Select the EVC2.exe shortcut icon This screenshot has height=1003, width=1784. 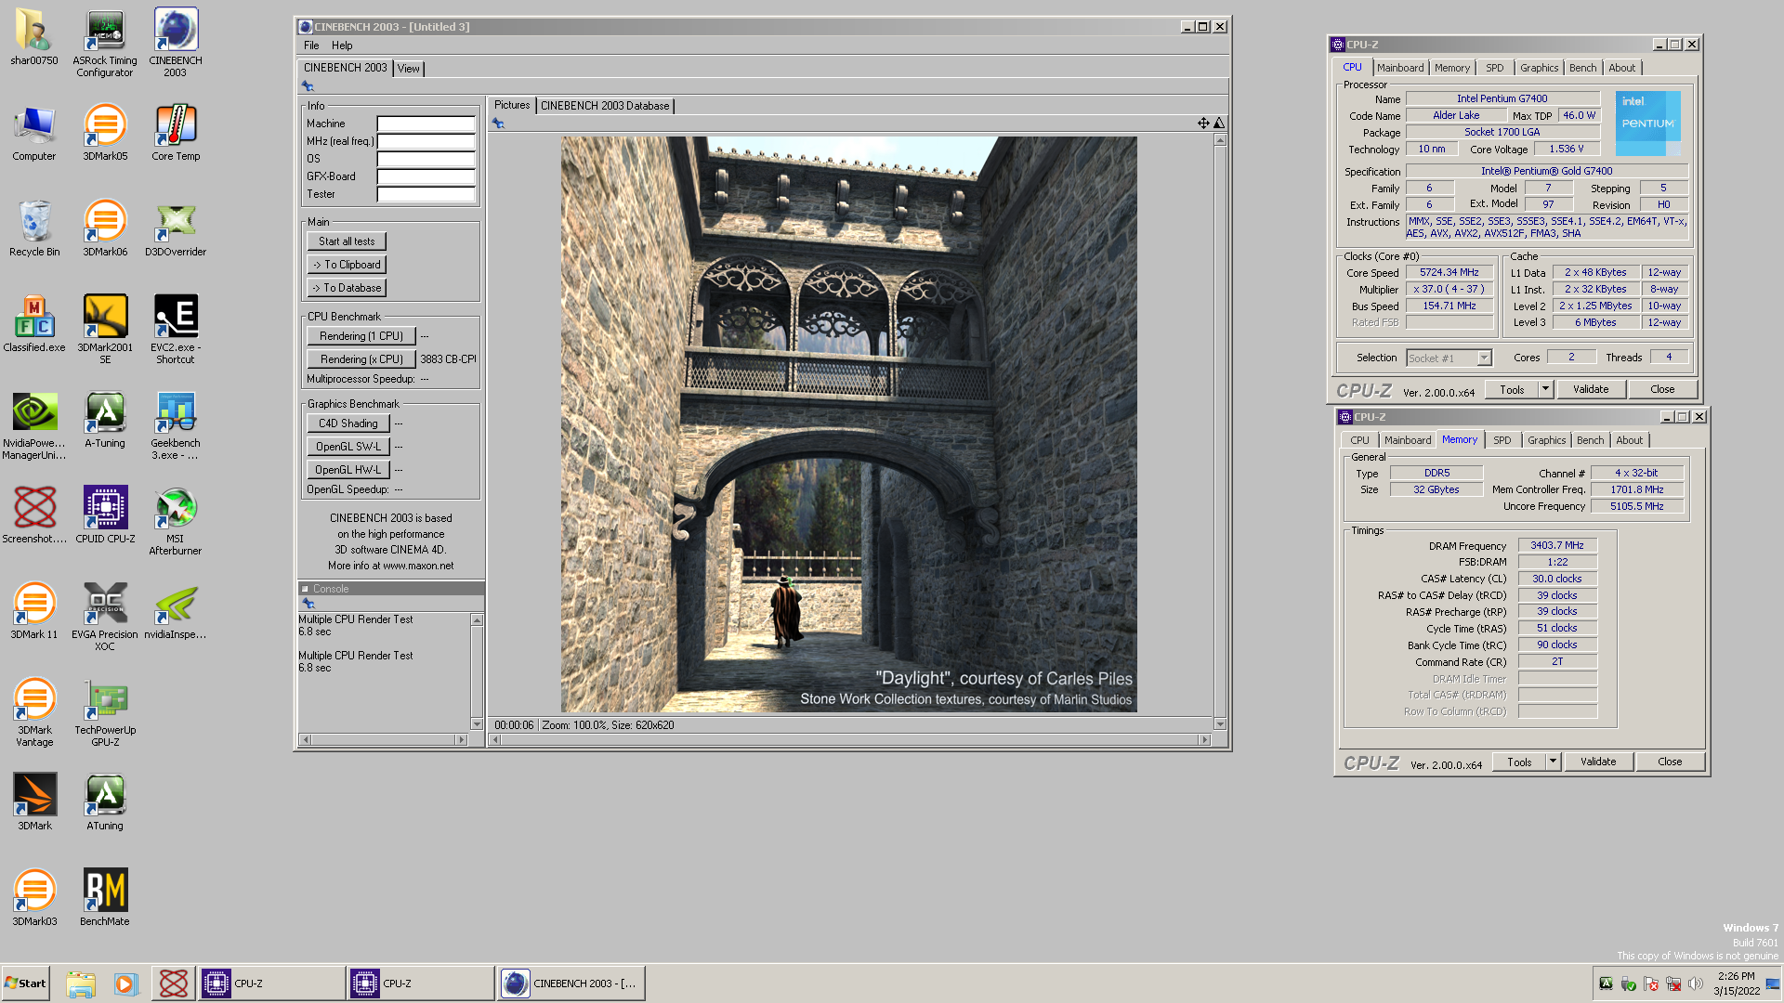[x=176, y=329]
